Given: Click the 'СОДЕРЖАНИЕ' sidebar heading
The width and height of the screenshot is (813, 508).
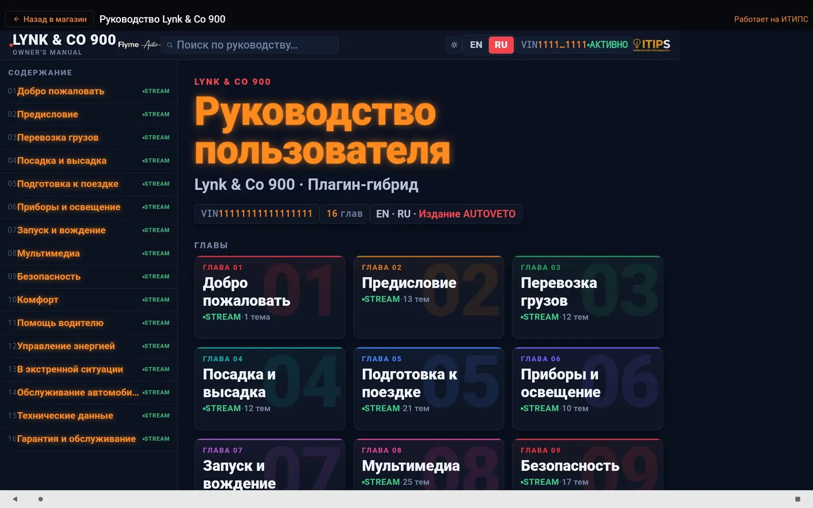Looking at the screenshot, I should (40, 73).
